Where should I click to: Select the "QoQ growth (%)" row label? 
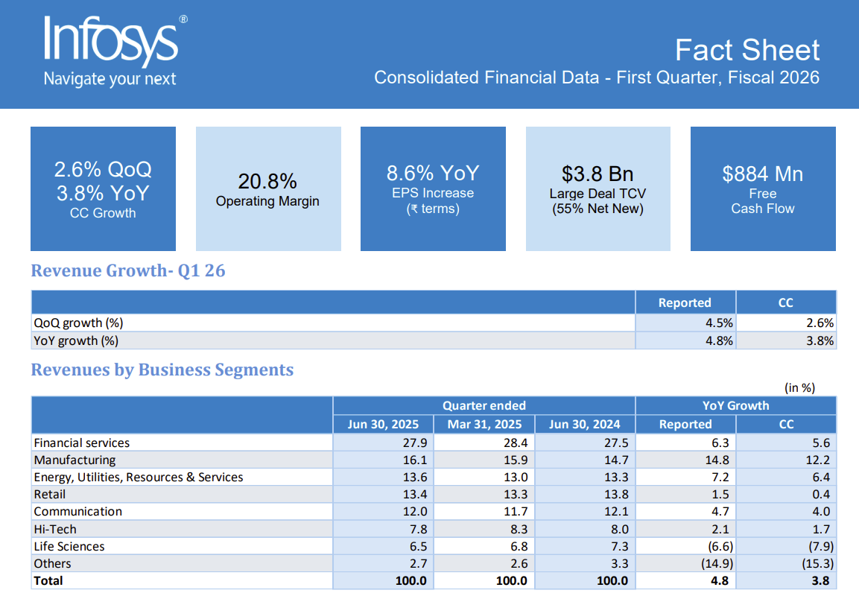coord(78,323)
